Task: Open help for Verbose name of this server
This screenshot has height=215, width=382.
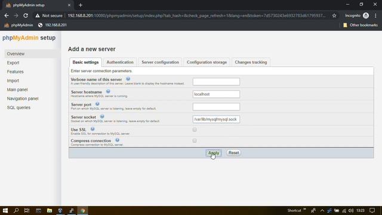Action: (128, 79)
